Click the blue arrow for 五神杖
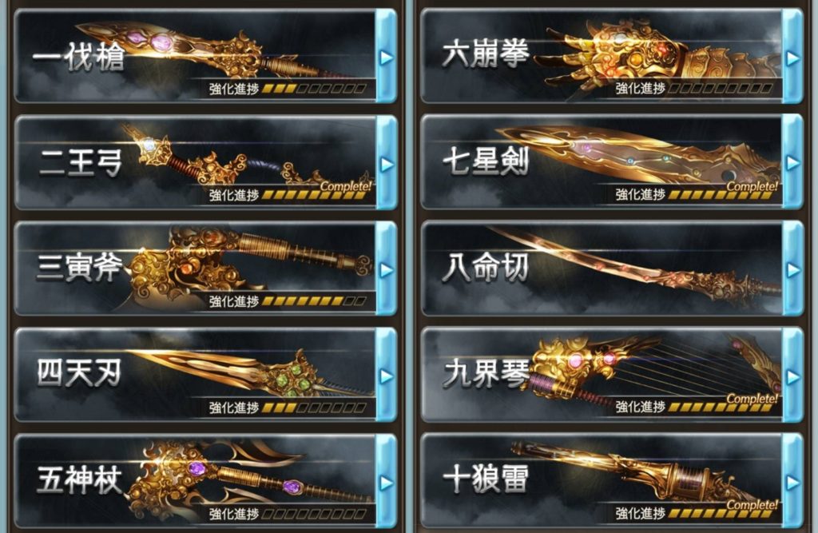Image resolution: width=818 pixels, height=533 pixels. tap(387, 483)
